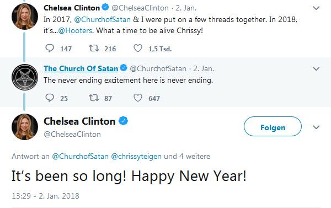Open Chelsea Clinton's name in main tweet

(x=79, y=121)
